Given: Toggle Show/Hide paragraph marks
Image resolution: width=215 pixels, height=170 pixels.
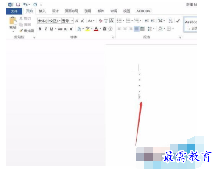Looking at the screenshot, I should tap(178, 21).
